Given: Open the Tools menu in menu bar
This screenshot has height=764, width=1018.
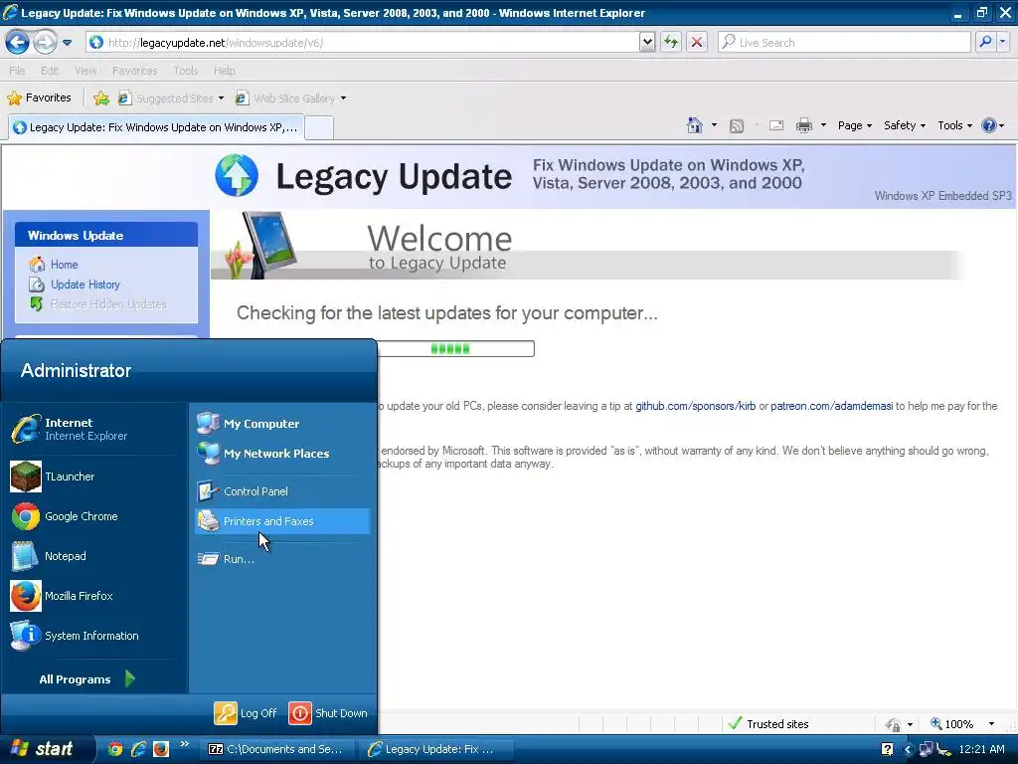Looking at the screenshot, I should 185,71.
